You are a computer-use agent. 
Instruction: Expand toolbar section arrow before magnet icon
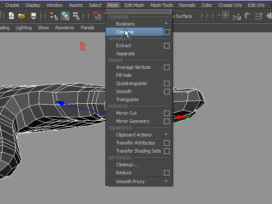tap(84, 16)
